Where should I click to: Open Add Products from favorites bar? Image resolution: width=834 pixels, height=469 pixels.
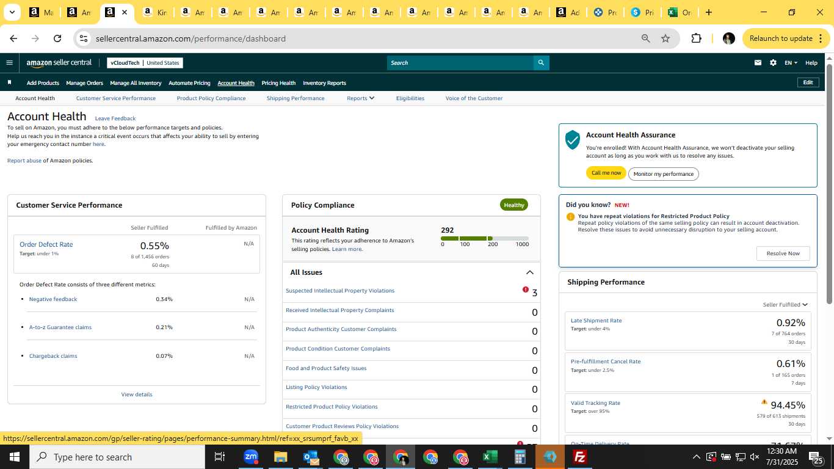[x=43, y=83]
